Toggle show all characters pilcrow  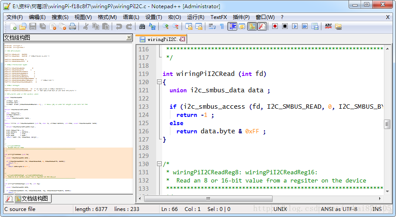tap(222, 26)
